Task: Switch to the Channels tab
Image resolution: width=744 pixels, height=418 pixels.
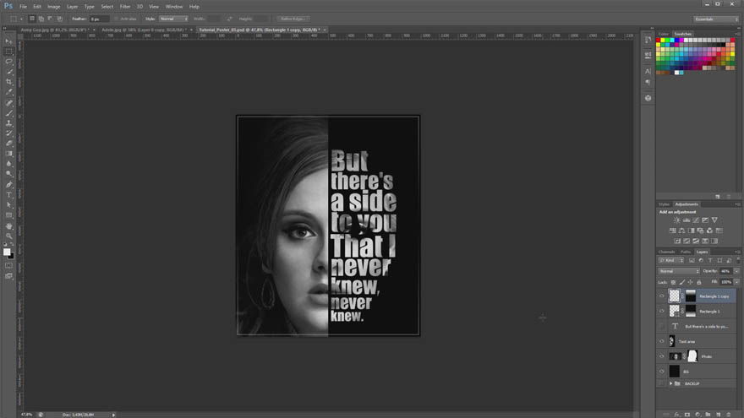Action: tap(667, 252)
